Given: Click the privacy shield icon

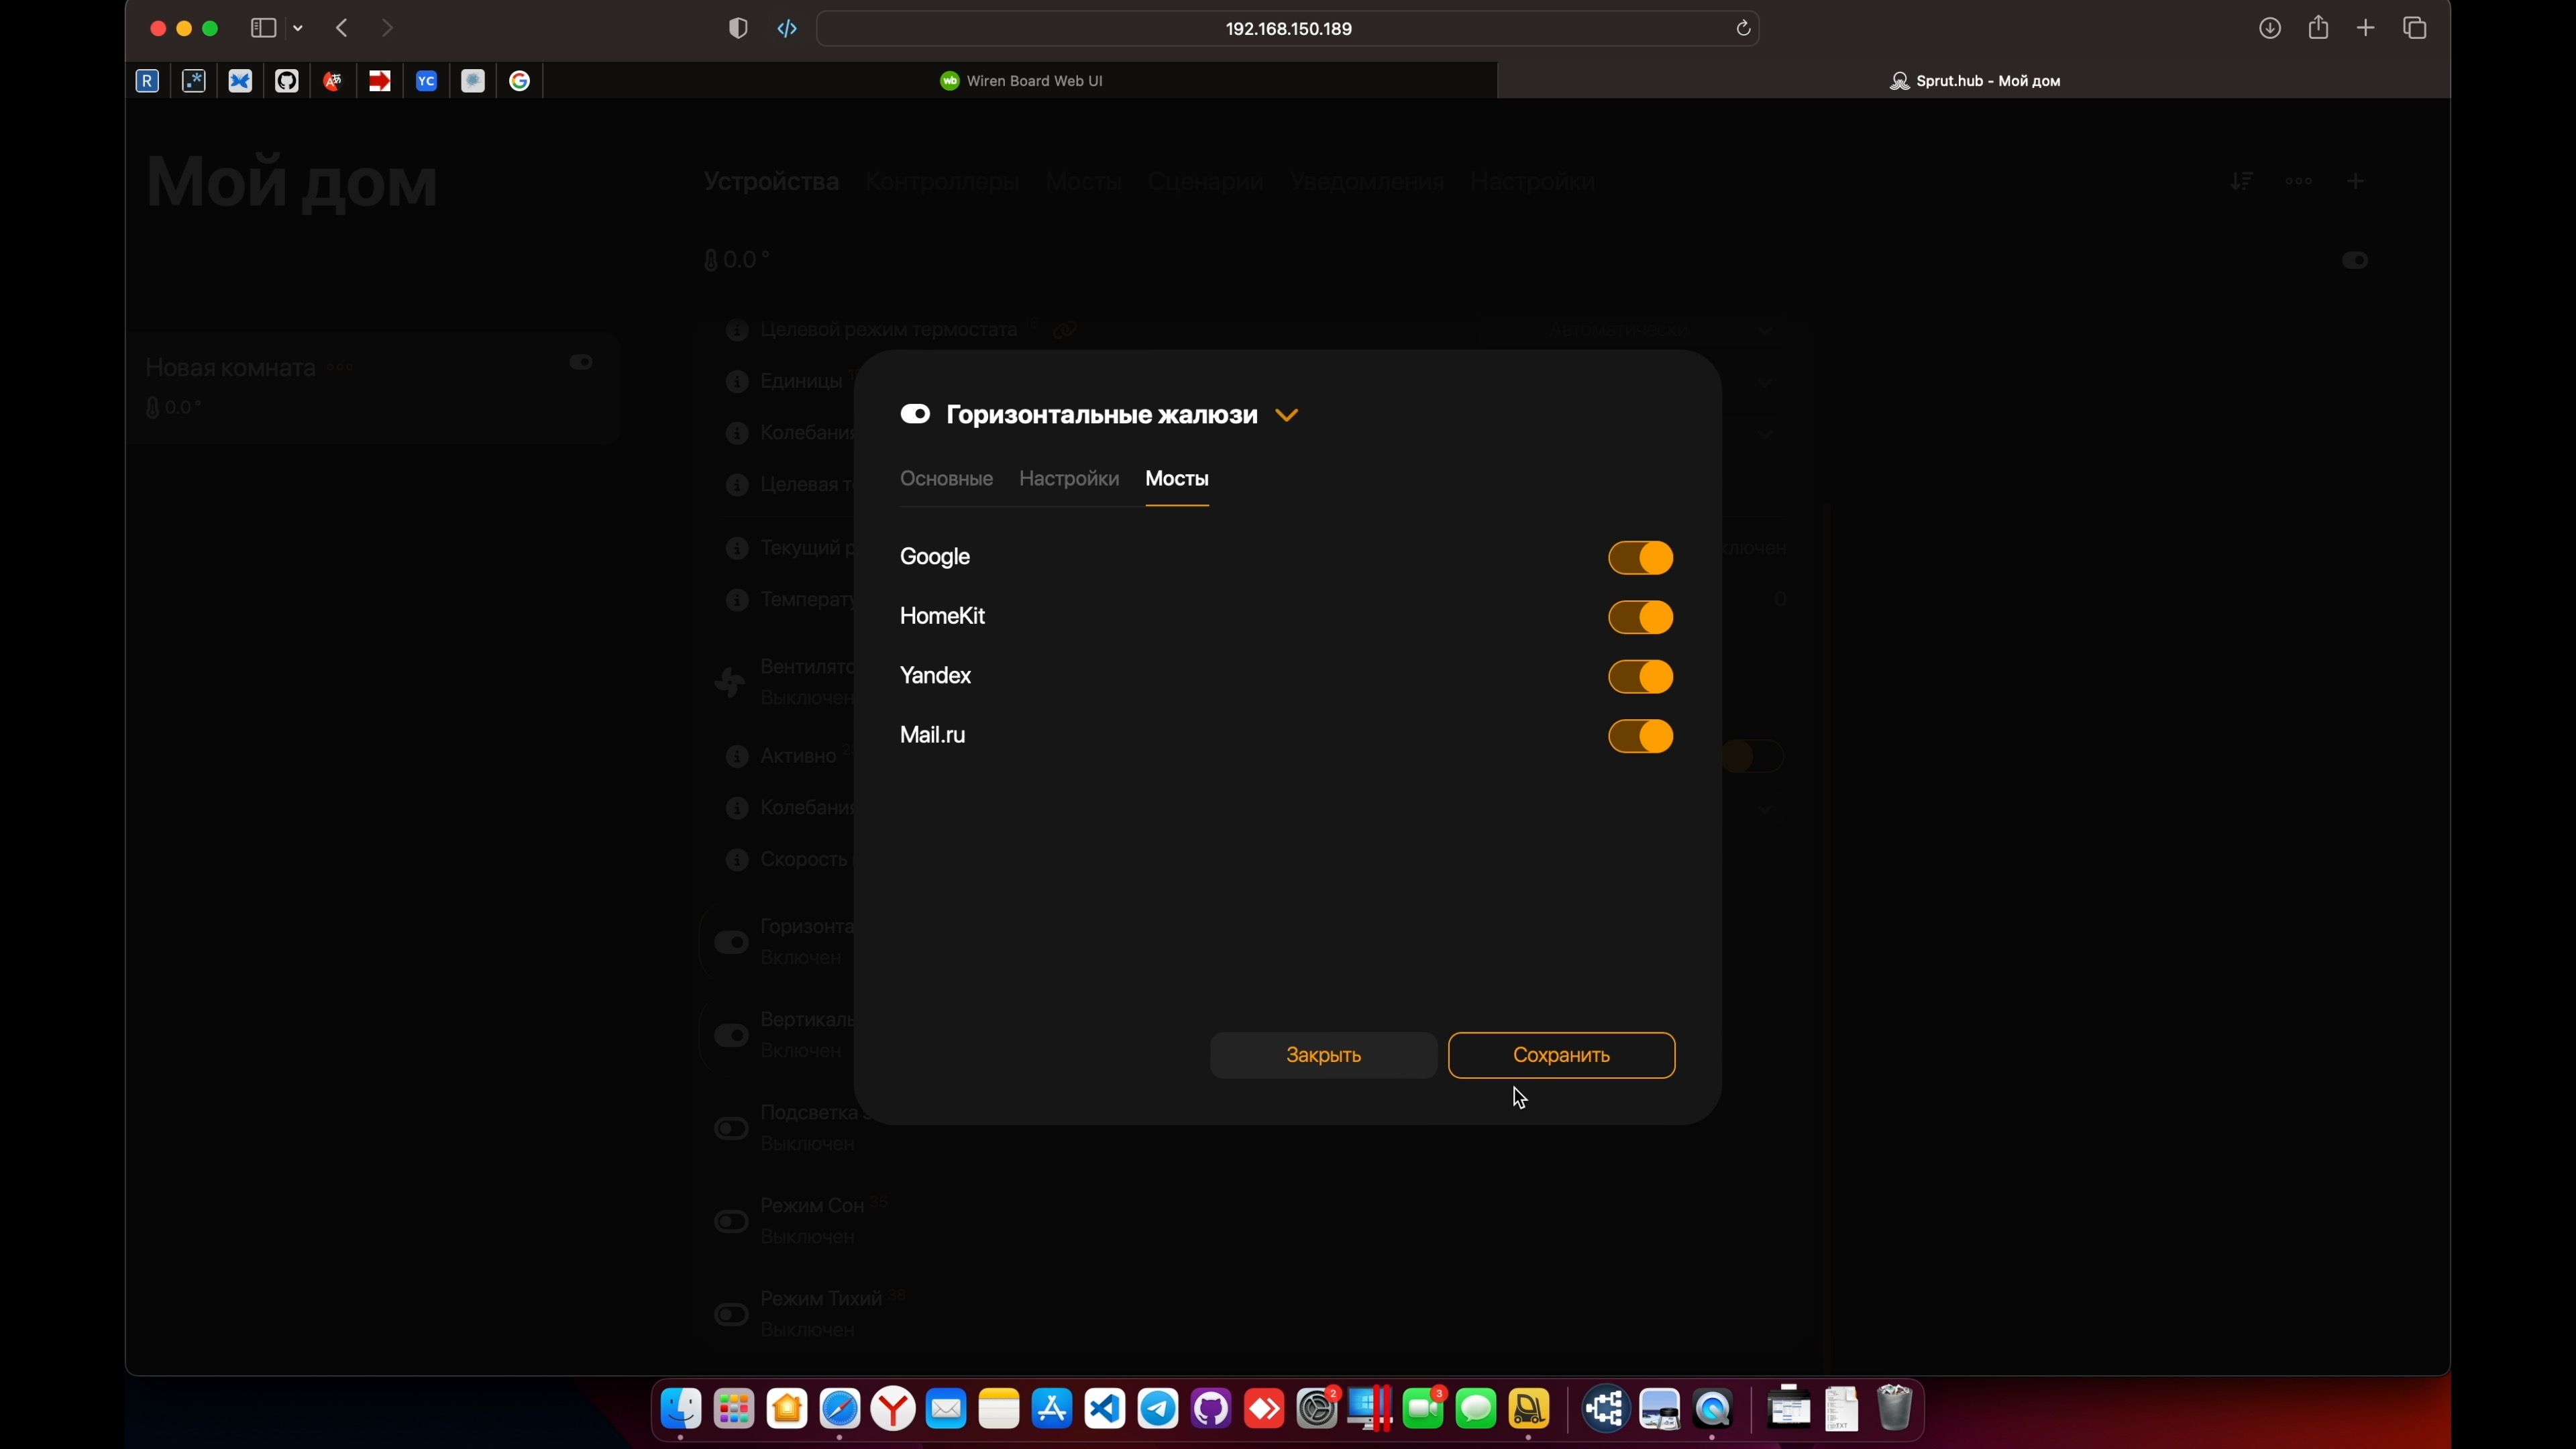Looking at the screenshot, I should click(x=738, y=29).
